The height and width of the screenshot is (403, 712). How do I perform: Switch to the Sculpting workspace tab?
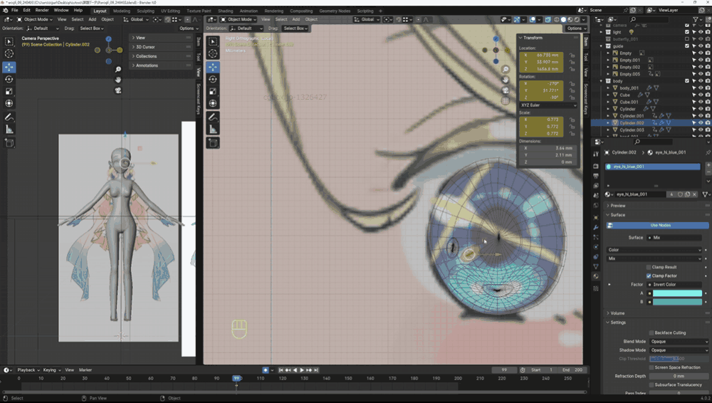pos(145,11)
